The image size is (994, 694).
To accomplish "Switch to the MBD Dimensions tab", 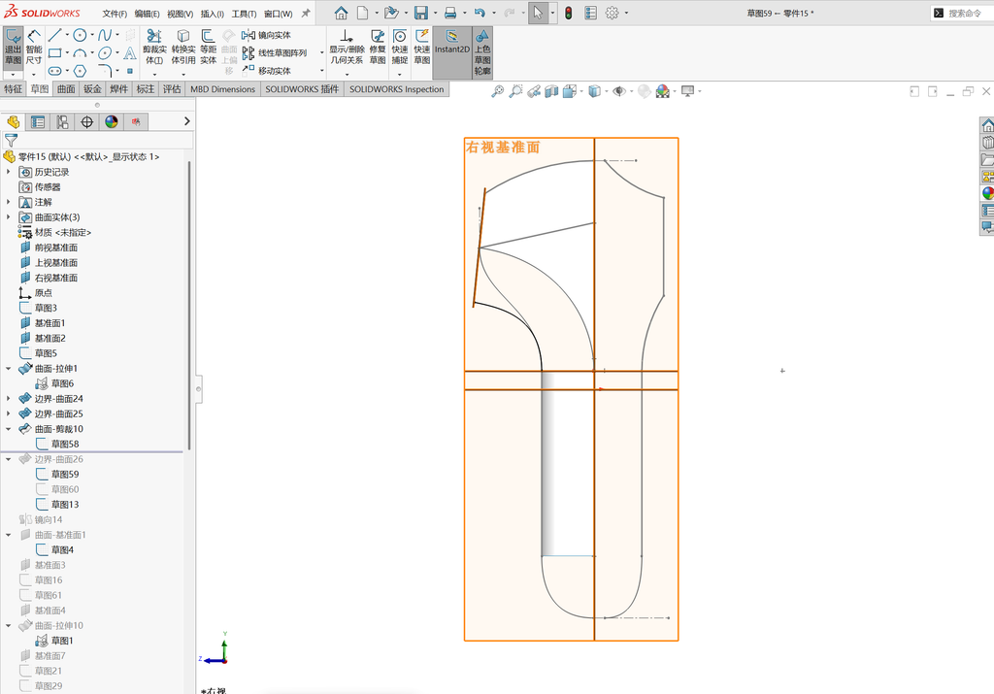I will coord(222,89).
